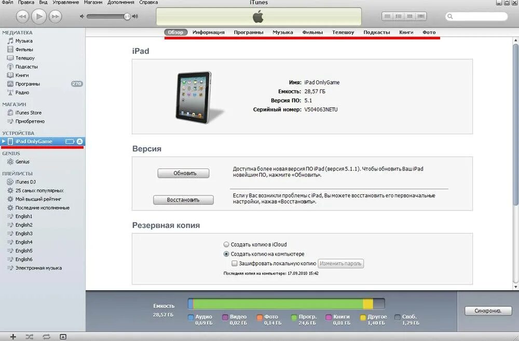Viewport: 519px width, 341px height.
Task: Switch to the device Программы tab
Action: pos(249,32)
